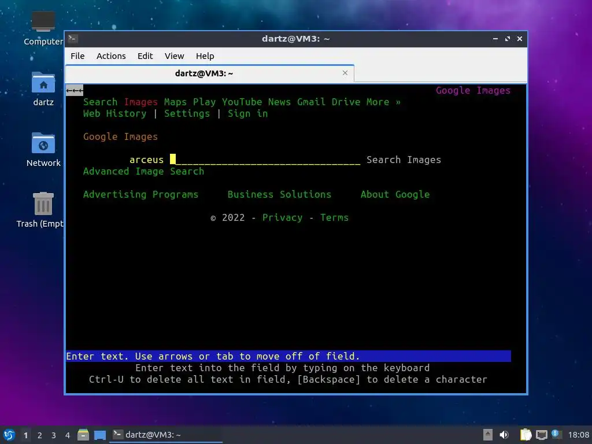Open the Edit menu

pos(145,56)
